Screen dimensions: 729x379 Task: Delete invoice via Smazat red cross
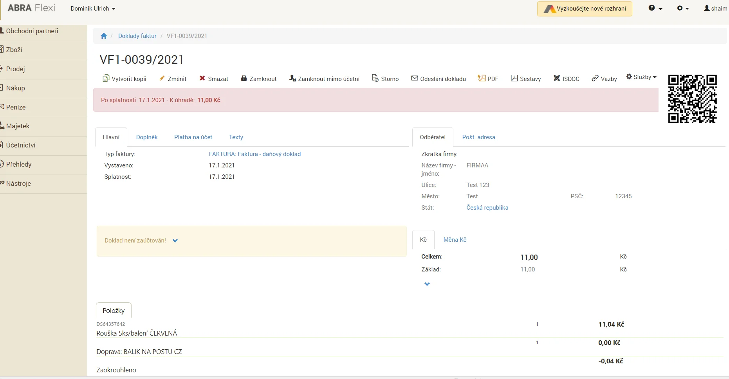[x=202, y=79]
